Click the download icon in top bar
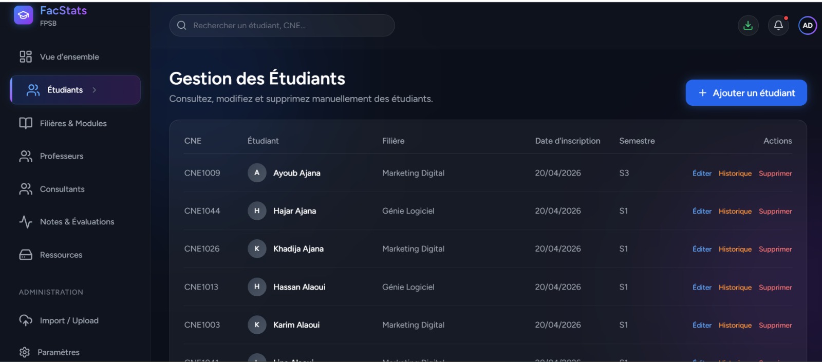822x362 pixels. (x=748, y=25)
